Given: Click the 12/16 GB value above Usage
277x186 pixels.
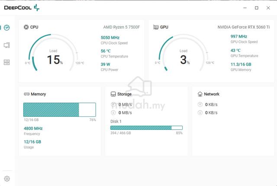Looking at the screenshot, I should click(x=32, y=142).
